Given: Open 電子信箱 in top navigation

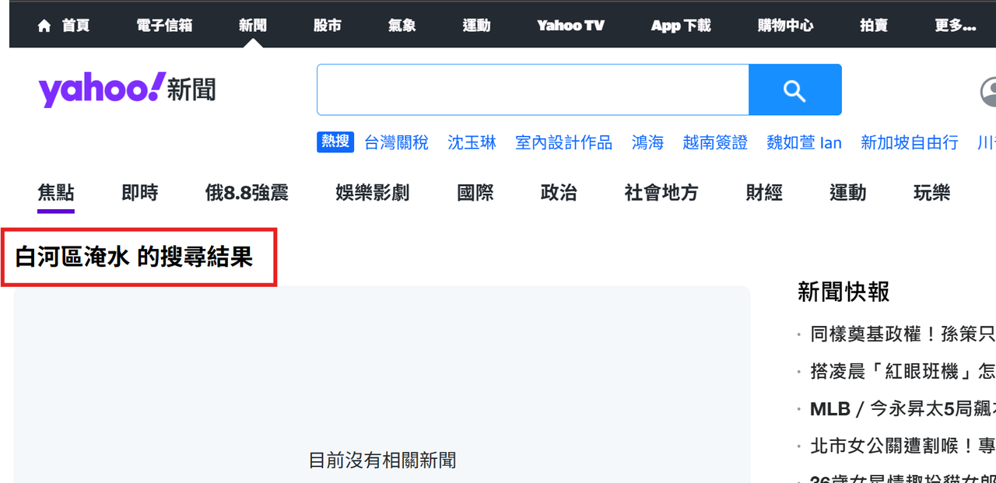Looking at the screenshot, I should (x=164, y=26).
